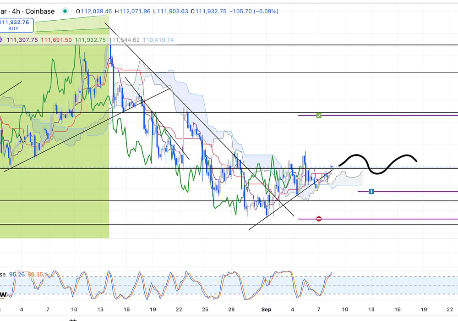Select the blue order marker labeled 1
This screenshot has width=458, height=321.
point(371,191)
